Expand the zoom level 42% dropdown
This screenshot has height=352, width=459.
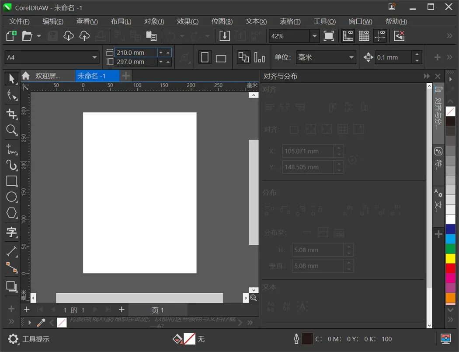point(314,36)
